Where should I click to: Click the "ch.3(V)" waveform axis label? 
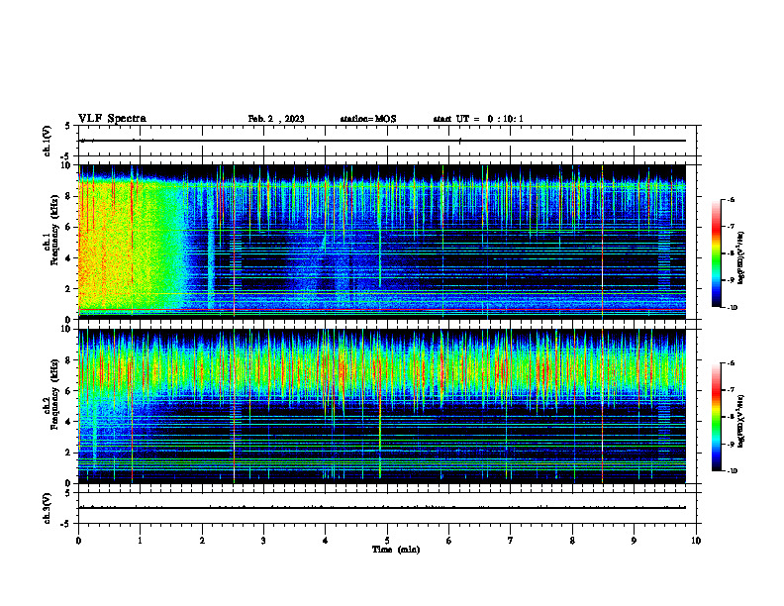click(48, 508)
